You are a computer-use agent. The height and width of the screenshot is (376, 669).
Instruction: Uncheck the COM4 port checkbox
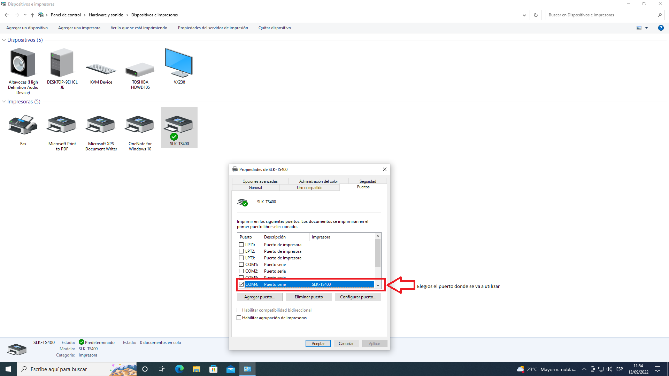(x=241, y=284)
